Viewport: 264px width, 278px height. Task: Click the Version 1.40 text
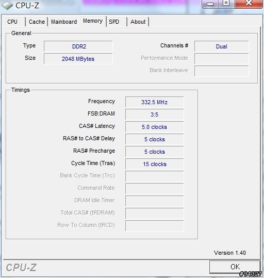[230, 253]
